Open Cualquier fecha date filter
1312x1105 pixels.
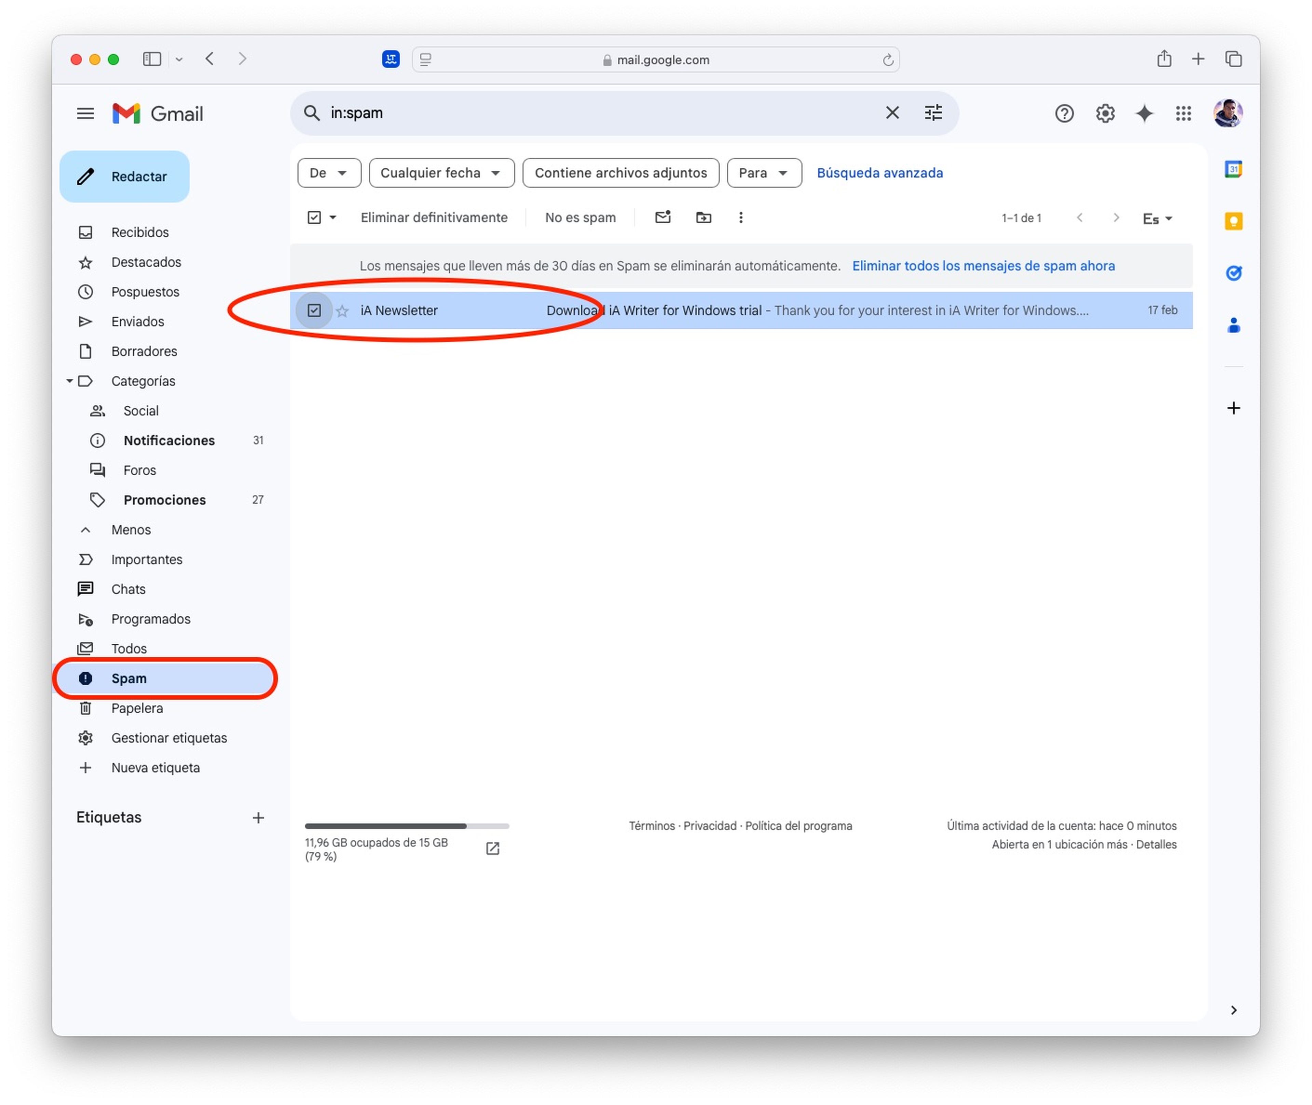[441, 173]
